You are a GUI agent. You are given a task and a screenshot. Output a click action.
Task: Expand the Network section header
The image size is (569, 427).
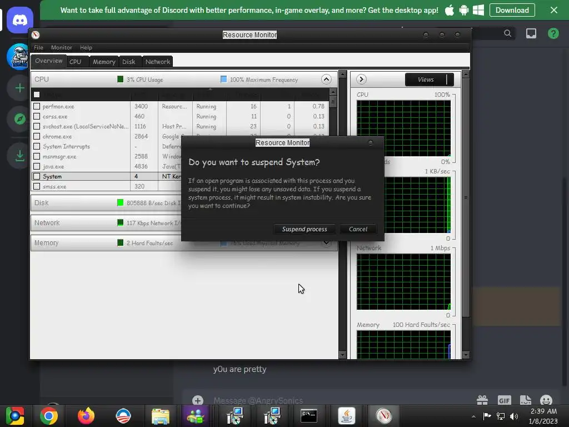[106, 222]
